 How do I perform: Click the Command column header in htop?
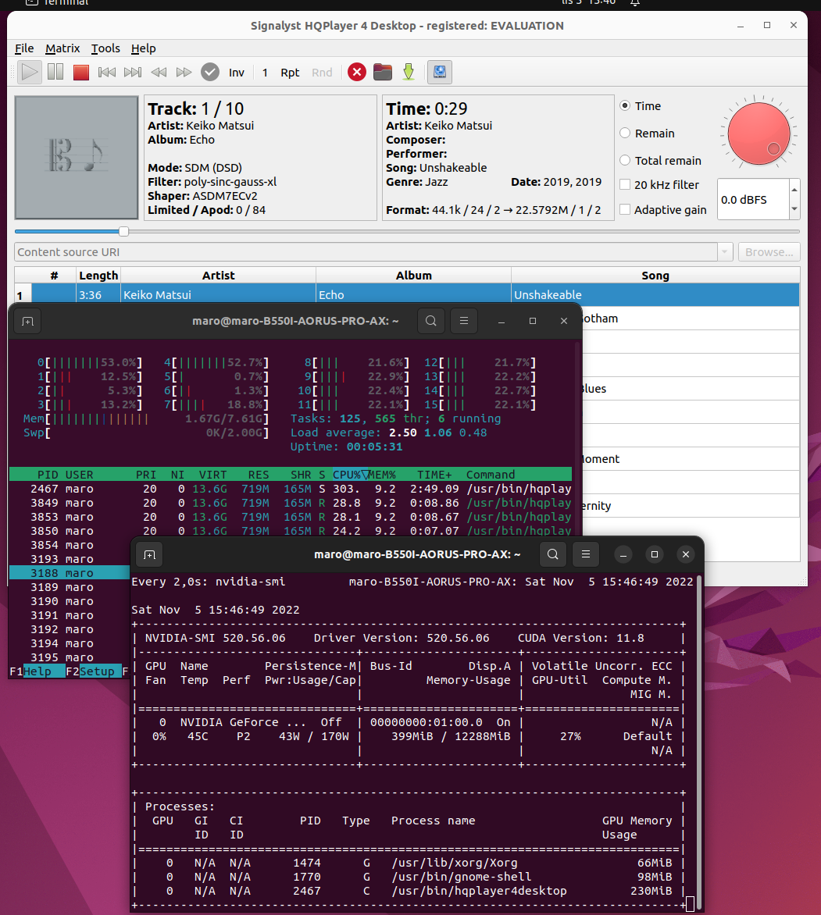[491, 475]
